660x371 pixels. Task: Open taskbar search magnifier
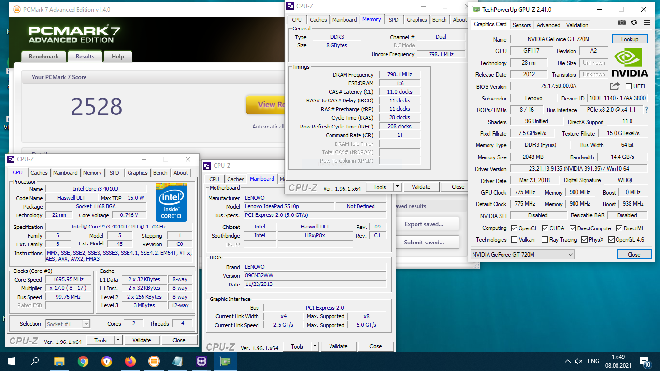point(35,361)
